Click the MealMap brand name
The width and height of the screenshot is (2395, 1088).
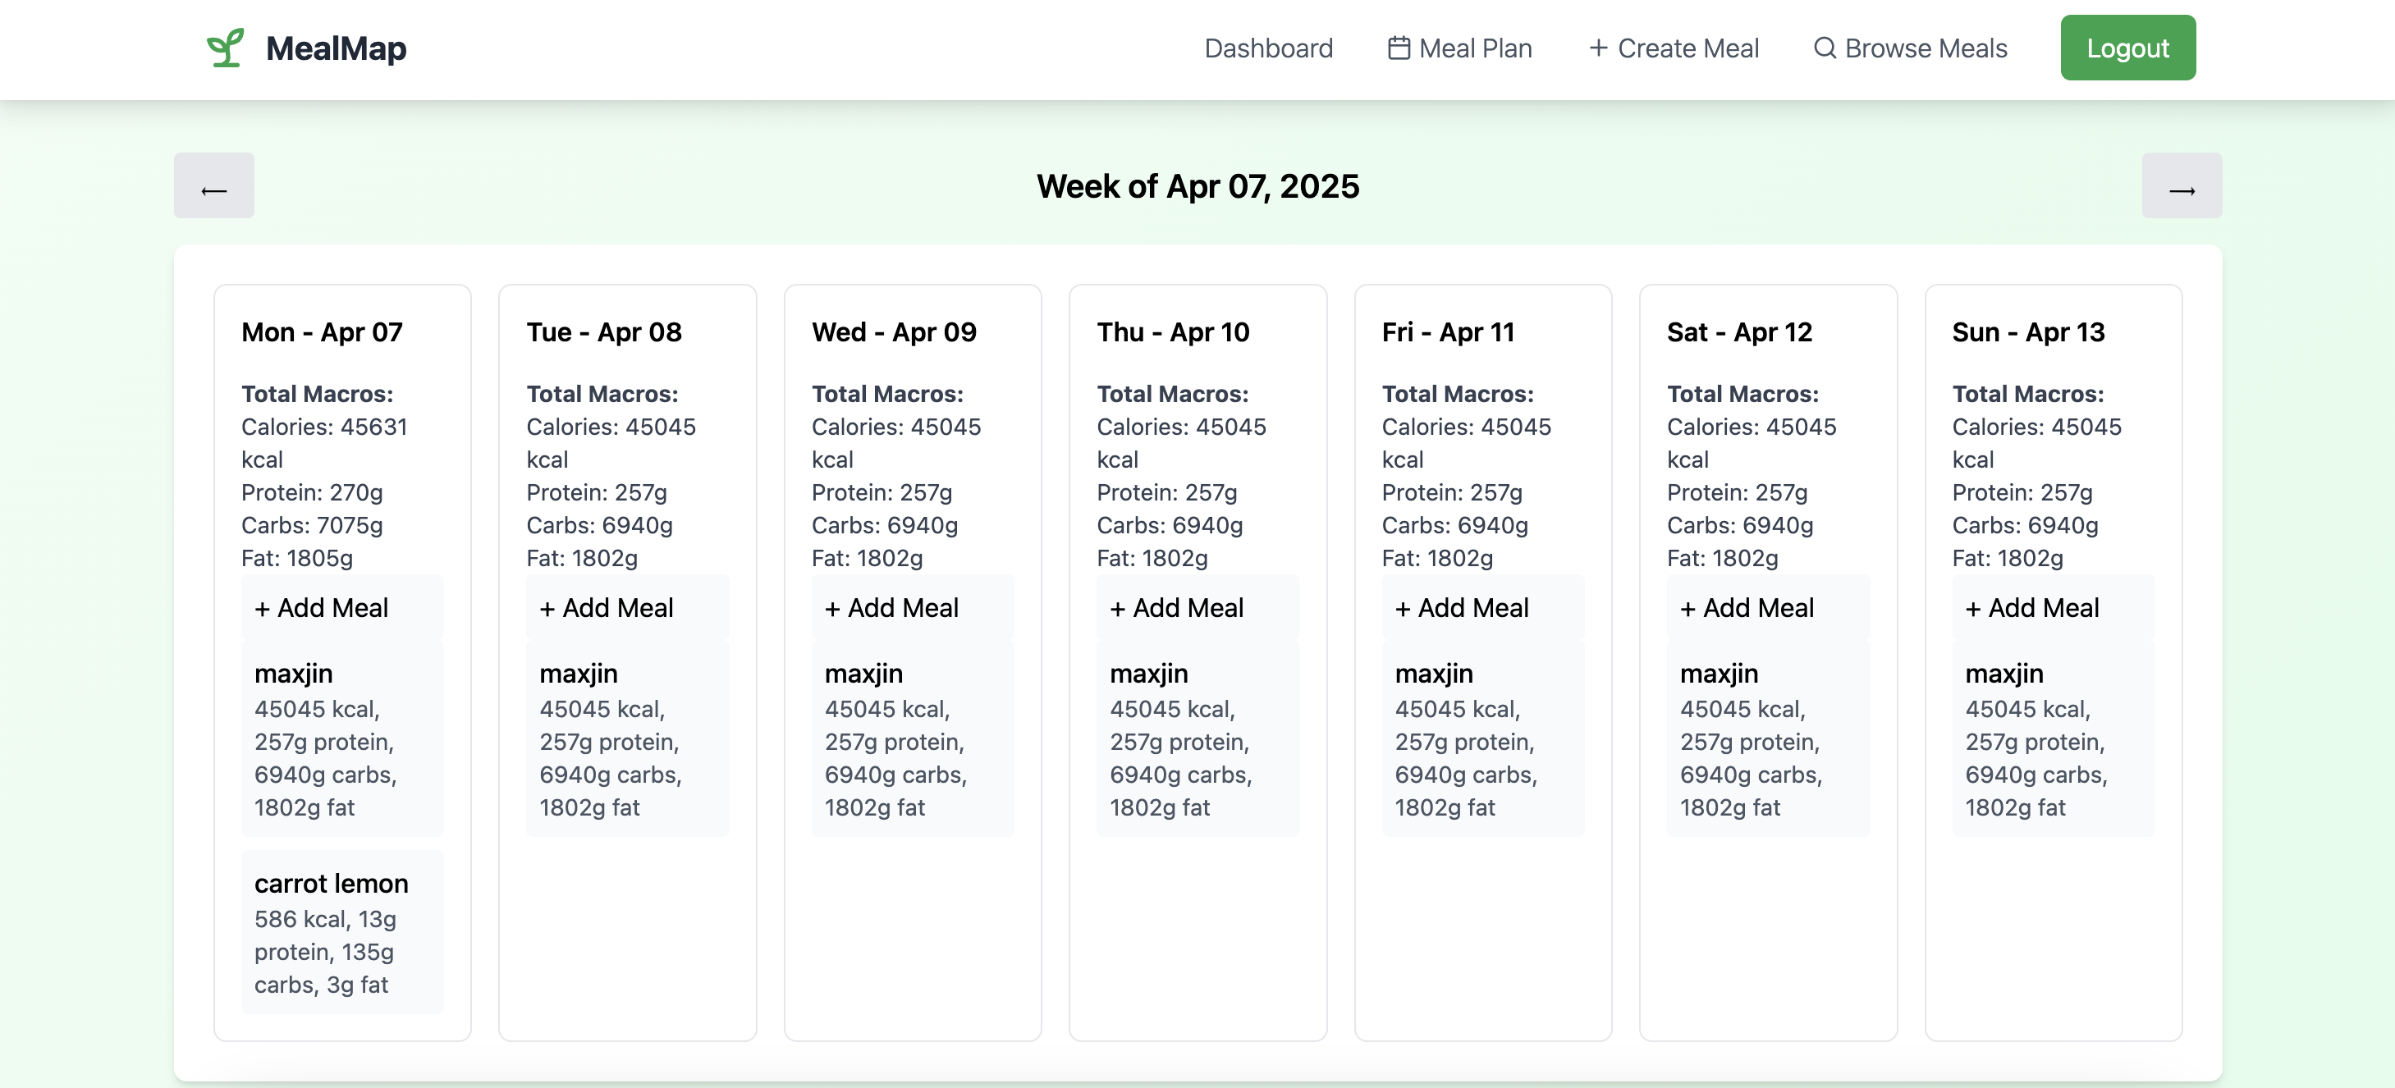336,48
